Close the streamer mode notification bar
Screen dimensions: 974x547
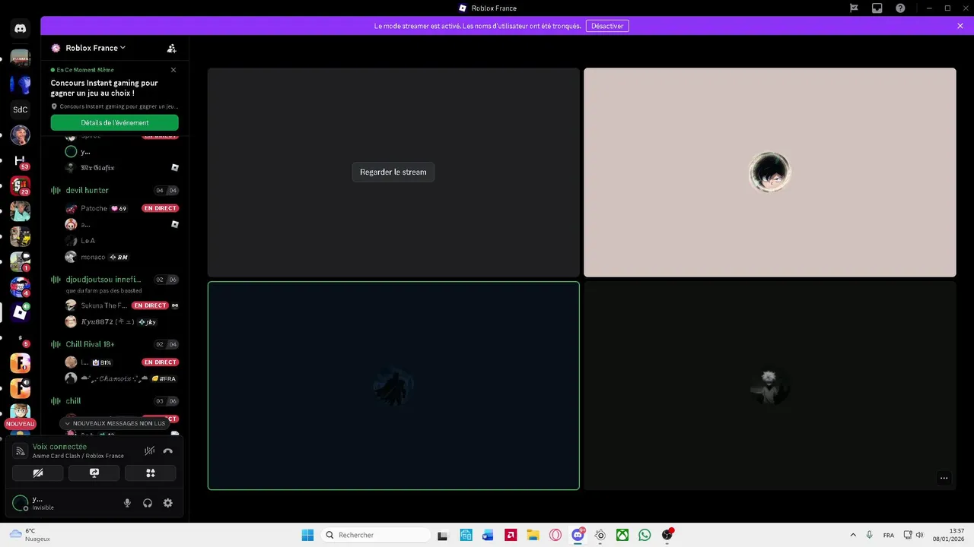click(x=960, y=26)
